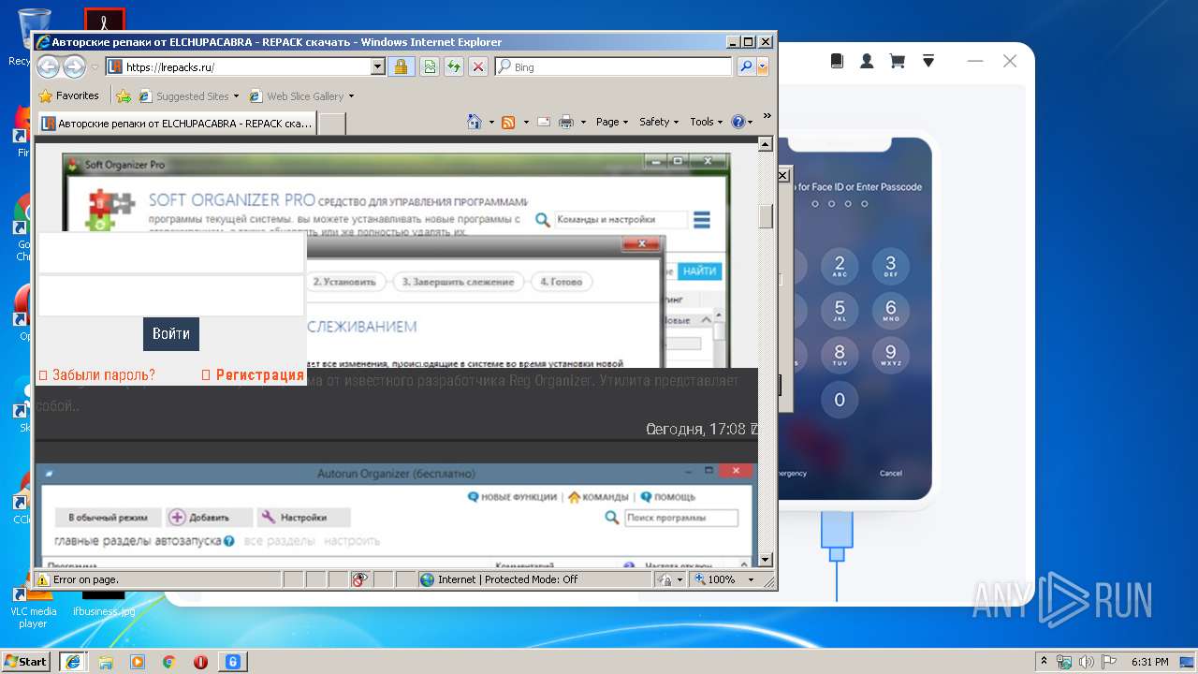1198x674 pixels.
Task: Click the shopping cart icon in background app
Action: pos(897,61)
